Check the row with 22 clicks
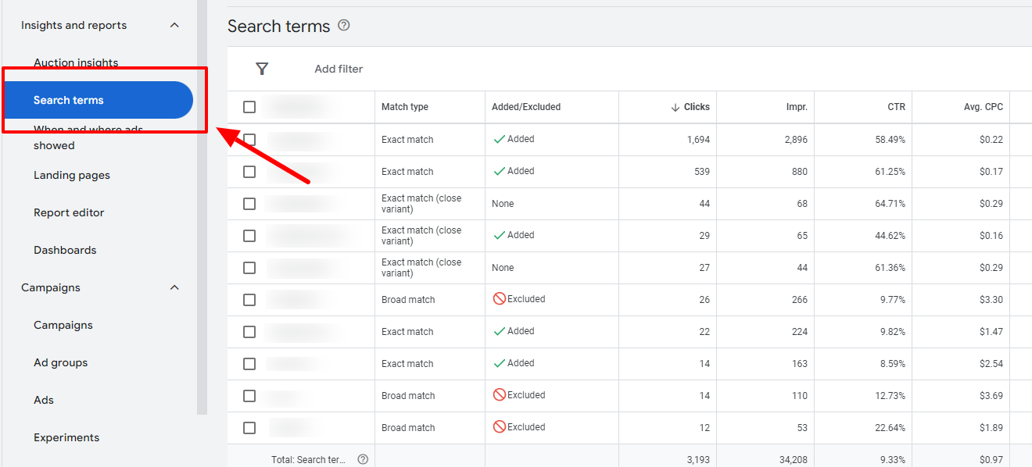 tap(249, 332)
